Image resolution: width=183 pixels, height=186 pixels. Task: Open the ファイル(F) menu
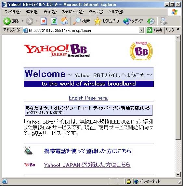pyautogui.click(x=12, y=12)
